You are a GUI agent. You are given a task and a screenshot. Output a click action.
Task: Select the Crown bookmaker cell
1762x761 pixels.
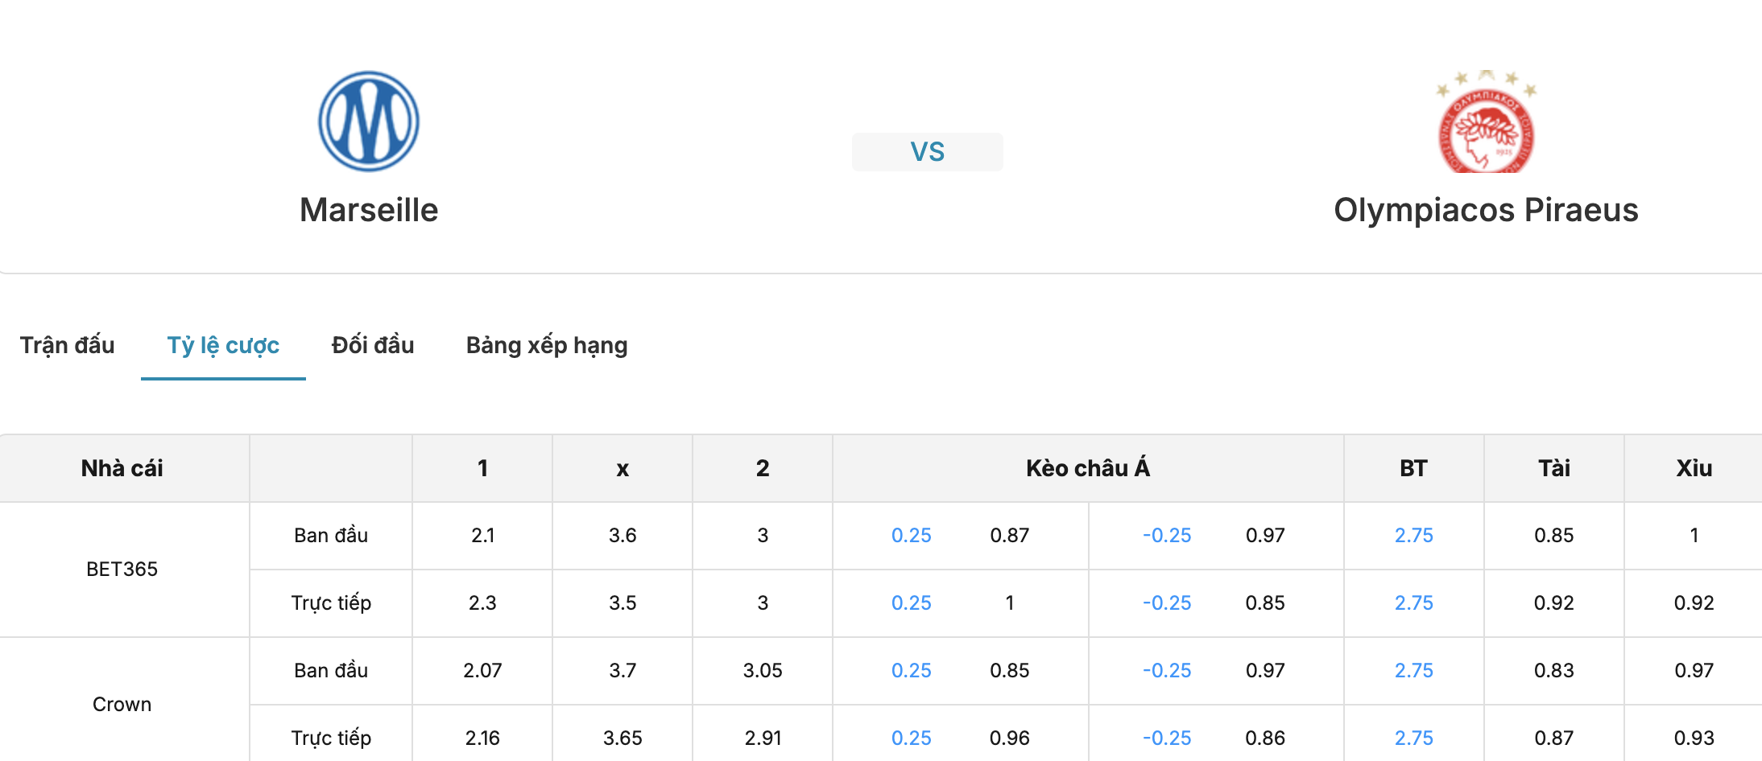tap(122, 705)
